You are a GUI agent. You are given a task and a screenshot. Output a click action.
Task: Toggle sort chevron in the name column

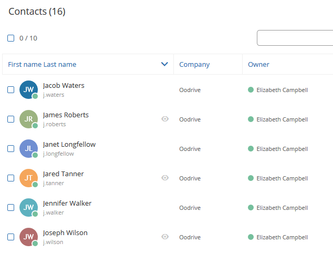click(x=164, y=64)
